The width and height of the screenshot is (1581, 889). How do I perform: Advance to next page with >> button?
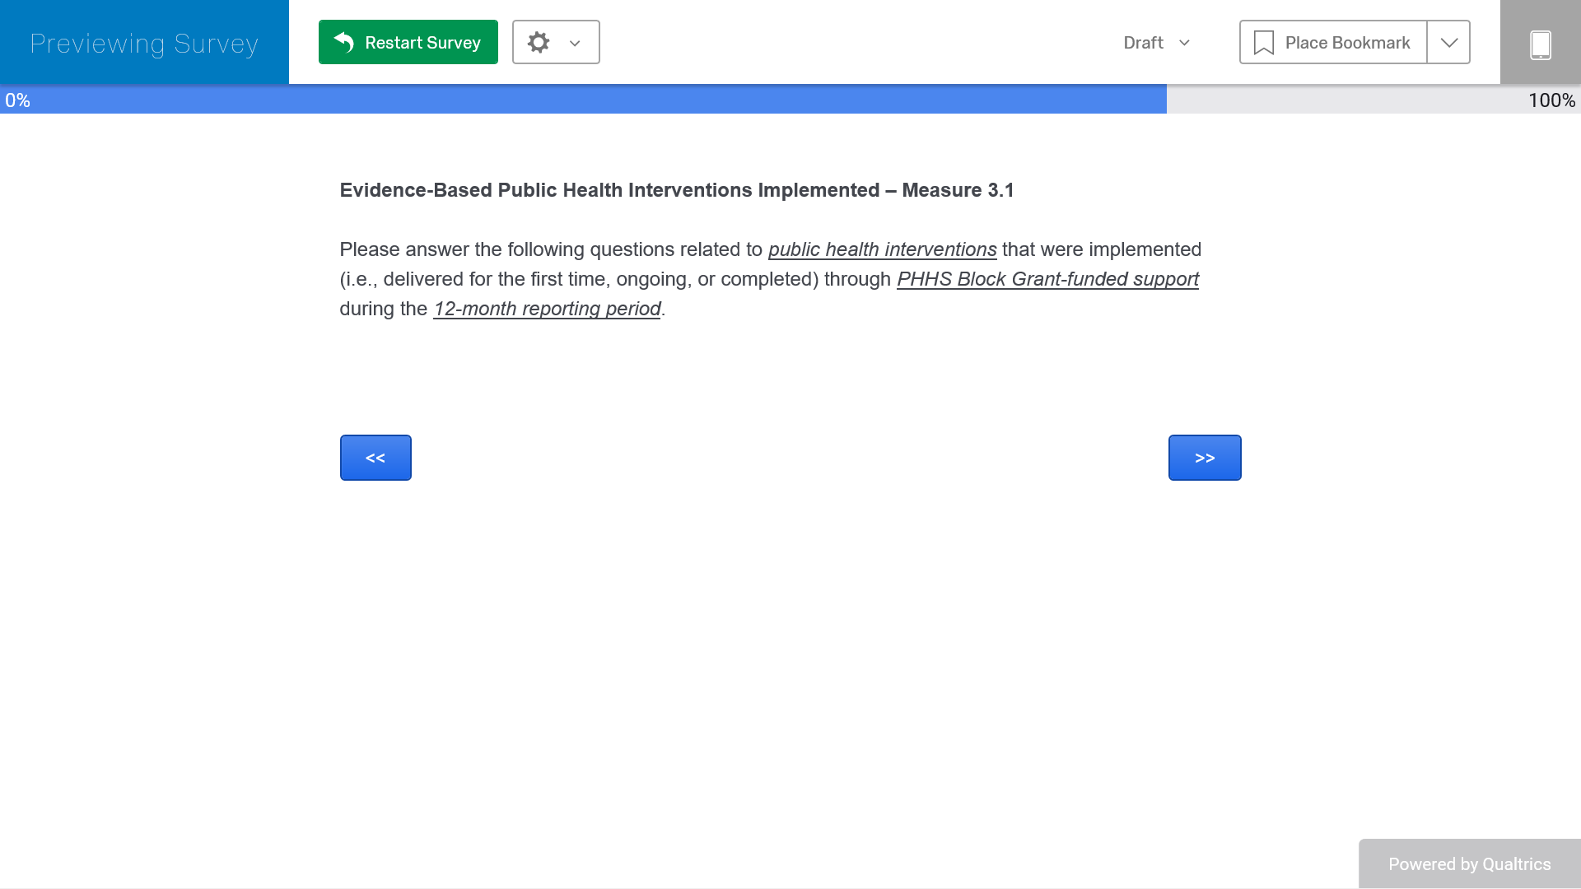coord(1204,458)
